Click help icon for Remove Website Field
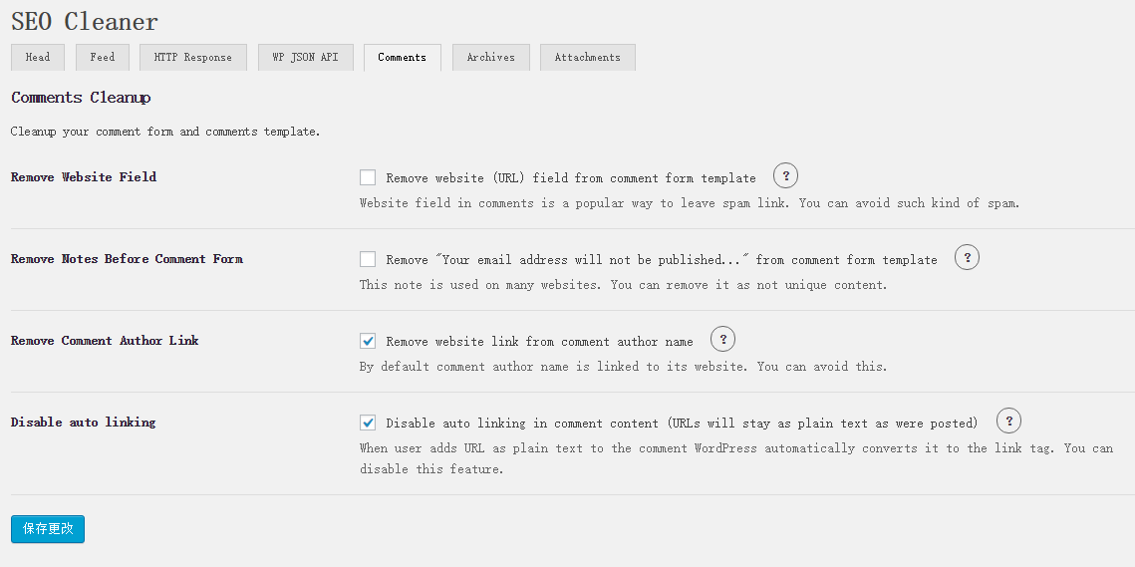 [x=785, y=176]
